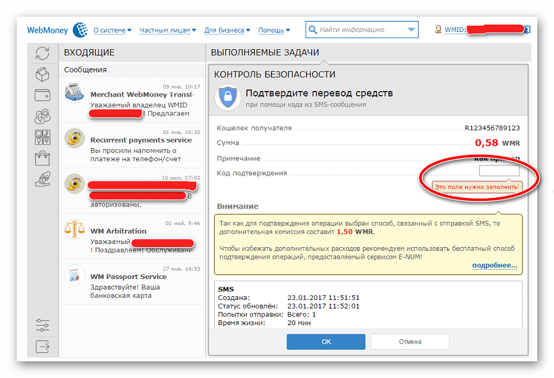Expand the Частным лицам menu
Image resolution: width=554 pixels, height=378 pixels.
tap(168, 30)
